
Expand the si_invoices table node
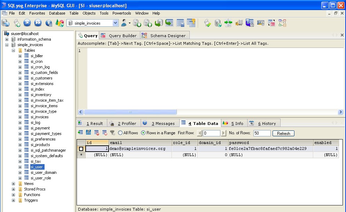coord(20,117)
